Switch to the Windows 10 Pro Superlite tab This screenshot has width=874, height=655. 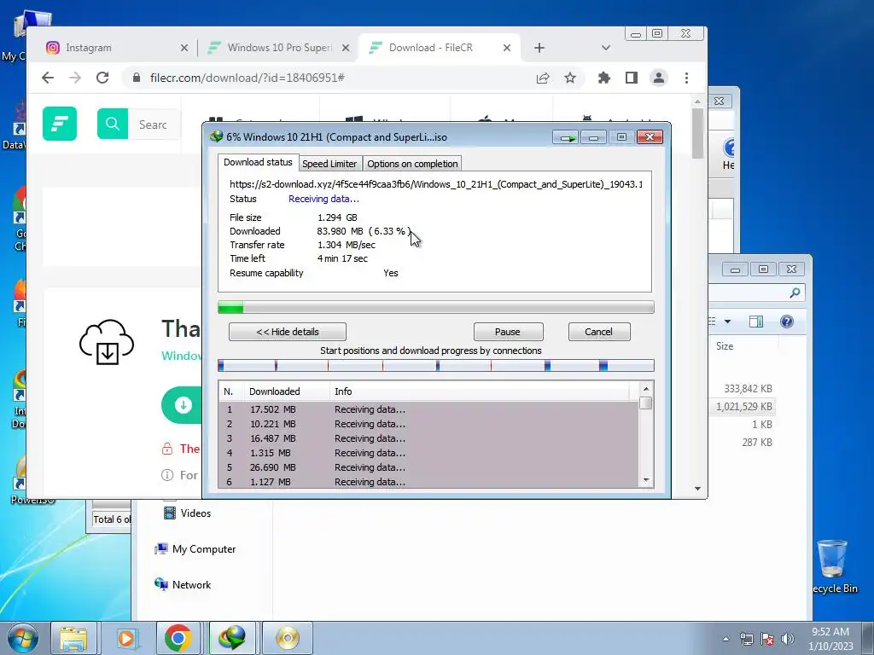tap(277, 48)
